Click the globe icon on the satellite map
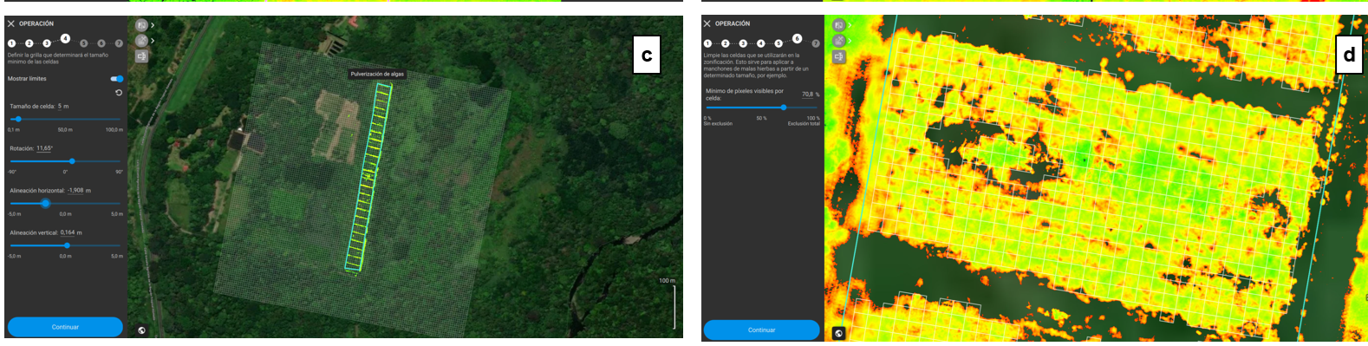This screenshot has height=346, width=1368. (142, 330)
